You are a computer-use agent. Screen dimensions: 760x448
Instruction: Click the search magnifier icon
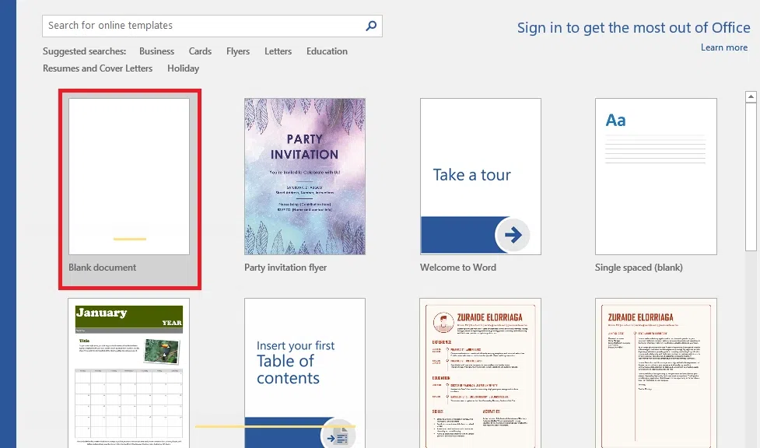point(370,25)
